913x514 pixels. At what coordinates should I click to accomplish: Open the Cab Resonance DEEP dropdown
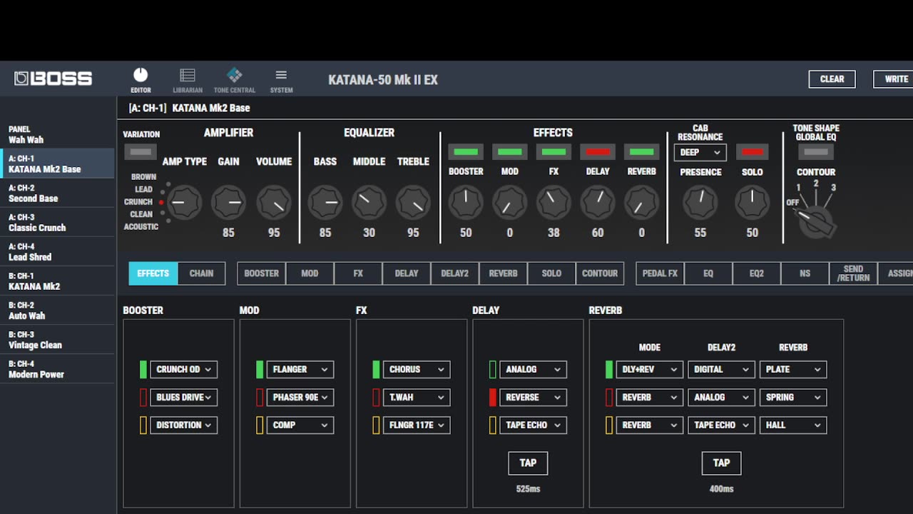click(x=700, y=152)
